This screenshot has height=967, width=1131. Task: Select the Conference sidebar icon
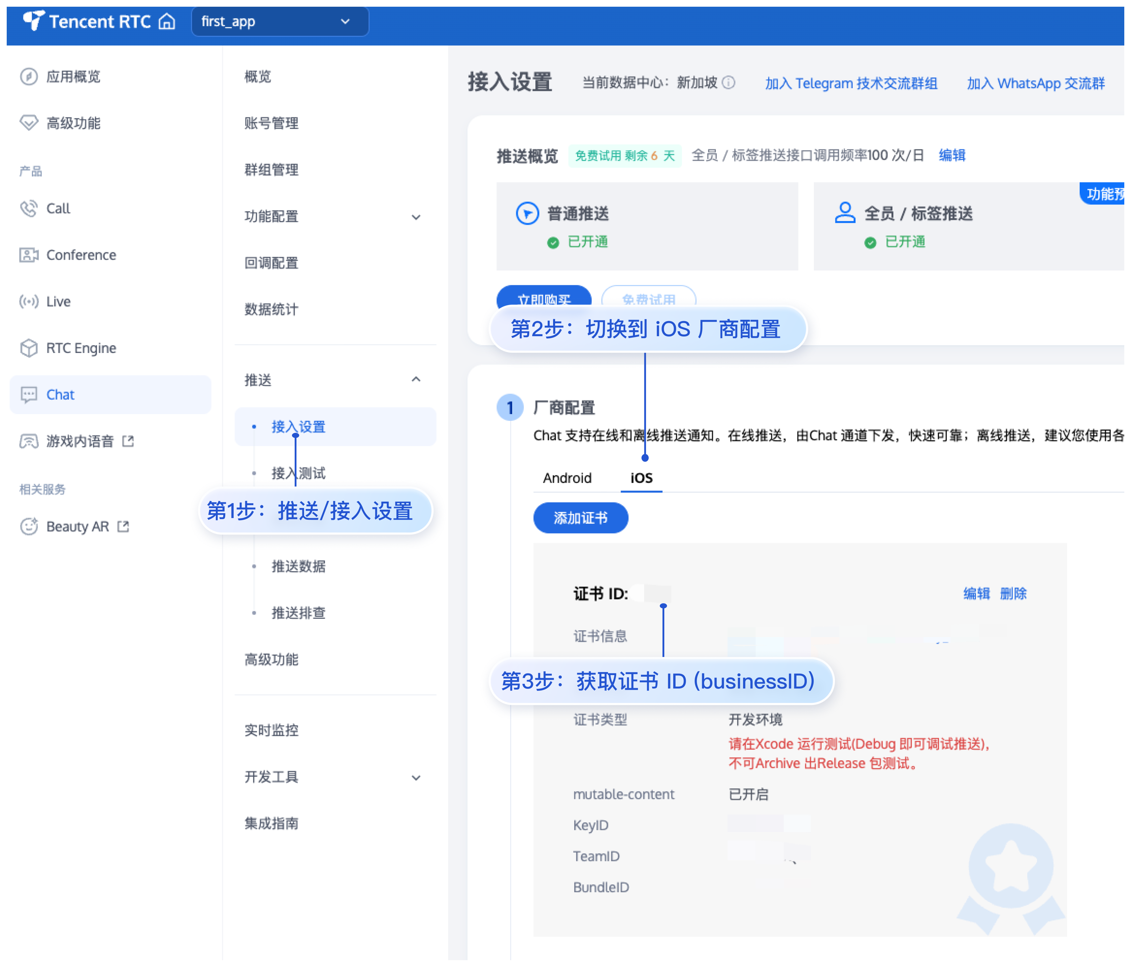coord(29,255)
